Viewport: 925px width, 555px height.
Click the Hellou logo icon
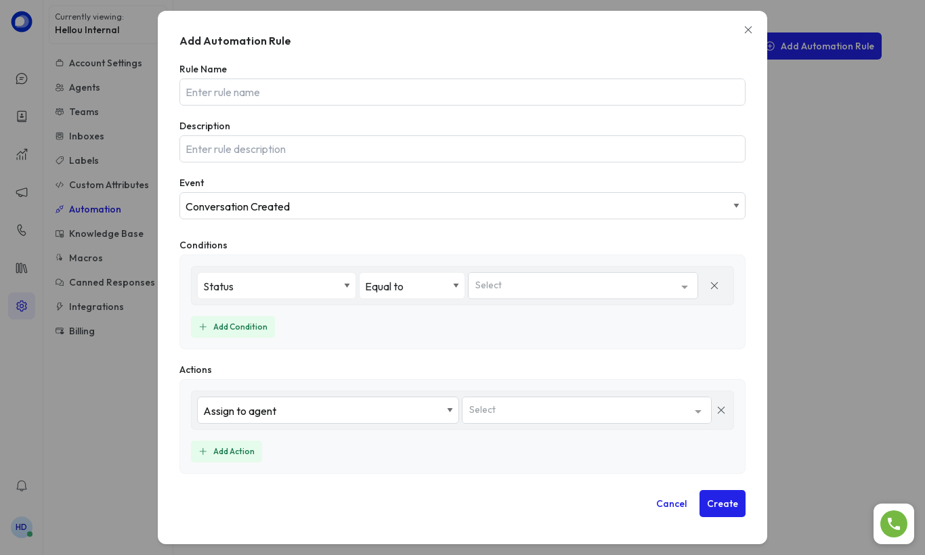(x=22, y=22)
